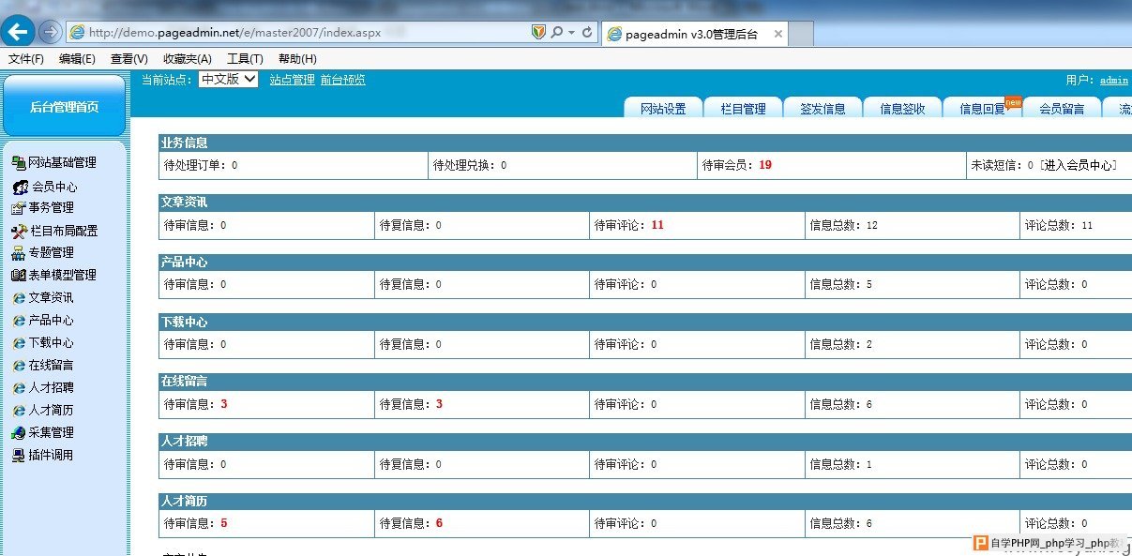Click the browser Forward arrow button
This screenshot has height=556, width=1132.
pos(51,32)
